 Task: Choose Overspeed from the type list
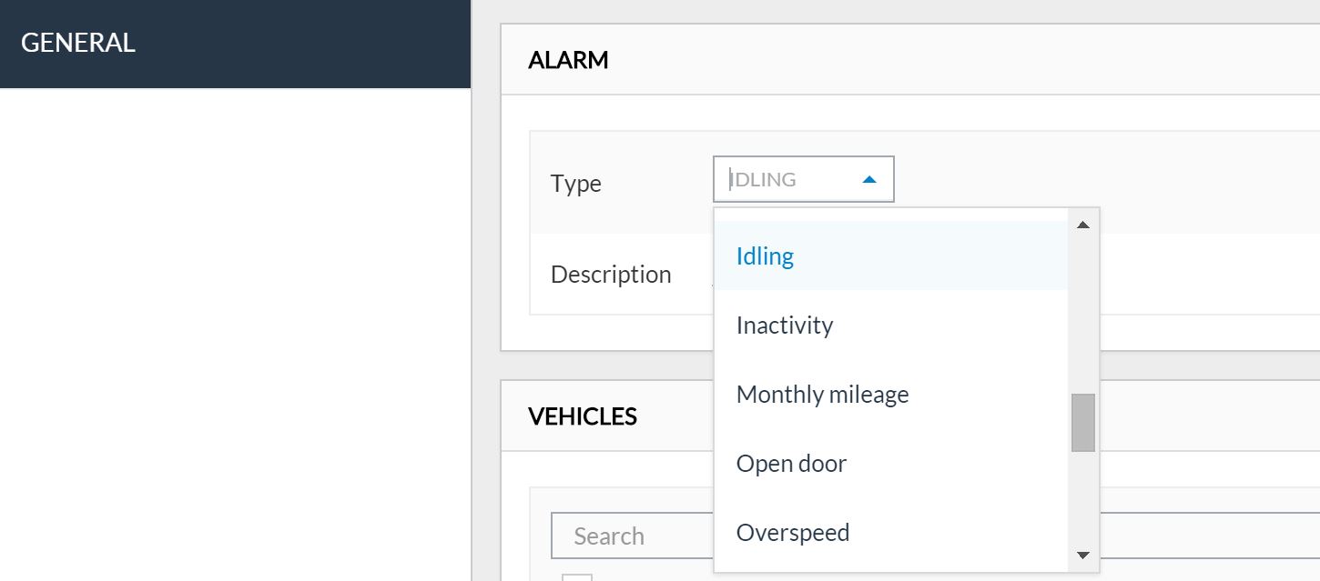coord(792,533)
